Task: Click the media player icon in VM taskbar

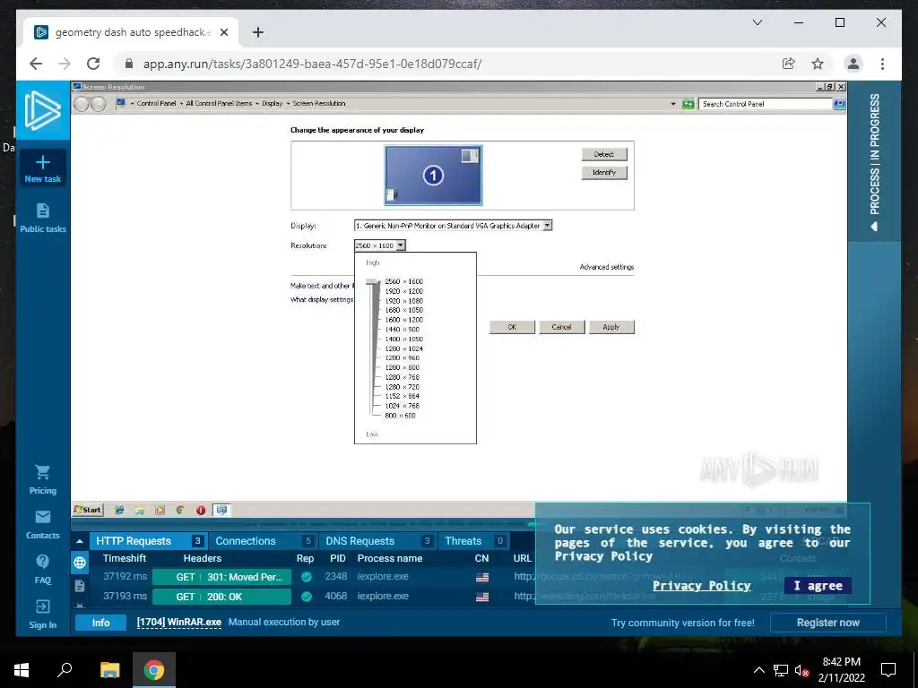Action: 160,510
